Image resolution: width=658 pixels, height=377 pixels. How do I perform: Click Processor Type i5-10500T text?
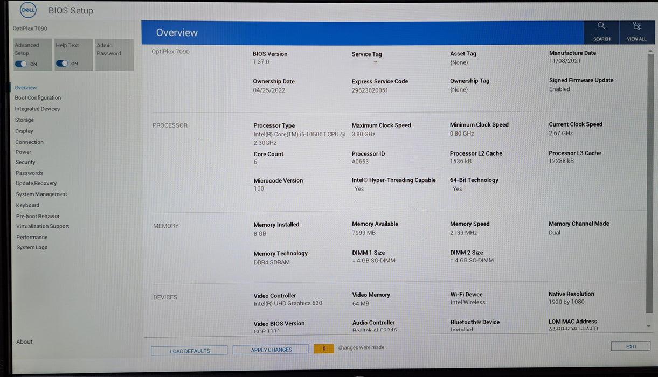pyautogui.click(x=299, y=138)
